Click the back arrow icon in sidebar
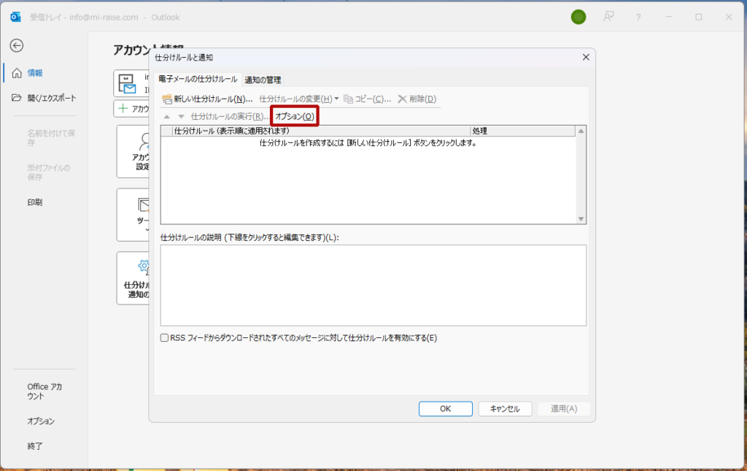The height and width of the screenshot is (471, 747). tap(16, 45)
